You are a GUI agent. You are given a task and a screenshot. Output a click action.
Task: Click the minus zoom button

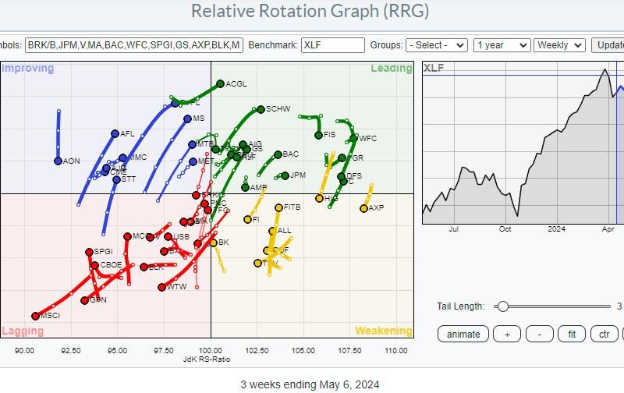tap(540, 335)
